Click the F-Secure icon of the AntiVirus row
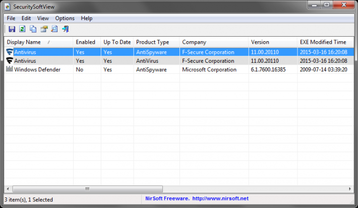This screenshot has height=208, width=358. 10,60
